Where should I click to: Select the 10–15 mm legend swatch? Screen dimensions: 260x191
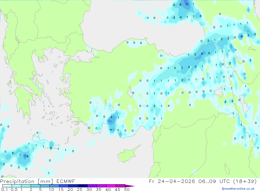coord(54,186)
